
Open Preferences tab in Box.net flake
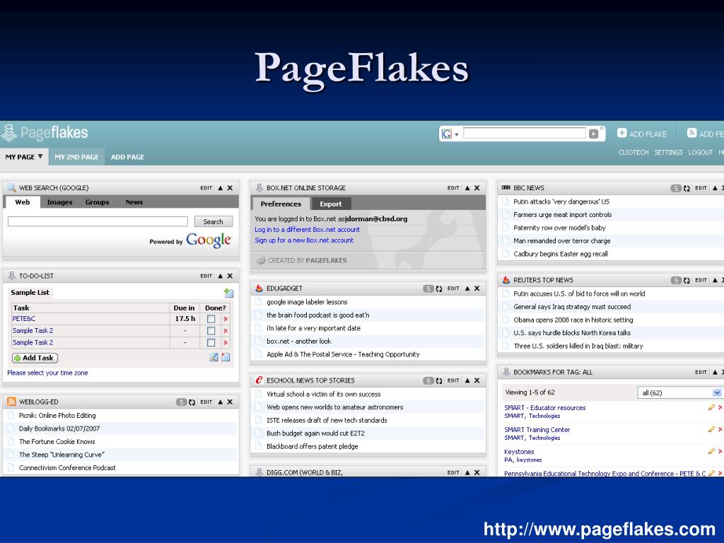click(x=281, y=204)
